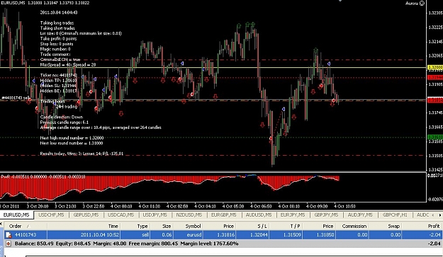The image size is (443, 257).
Task: Click the 'eurusd' symbol cell
Action: coord(194,235)
